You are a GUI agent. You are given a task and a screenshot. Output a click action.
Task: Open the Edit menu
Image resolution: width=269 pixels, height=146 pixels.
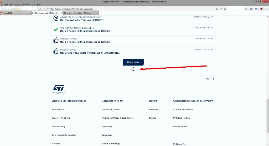[6, 5]
